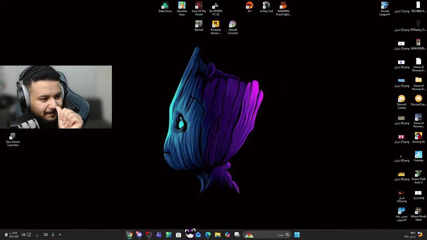427x240 pixels.
Task: Select the Bermel desktop icon
Action: click(199, 26)
